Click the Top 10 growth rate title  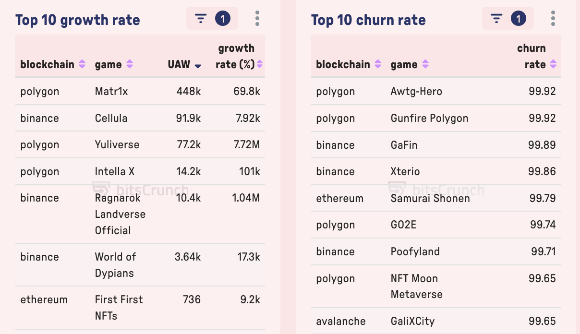[78, 20]
